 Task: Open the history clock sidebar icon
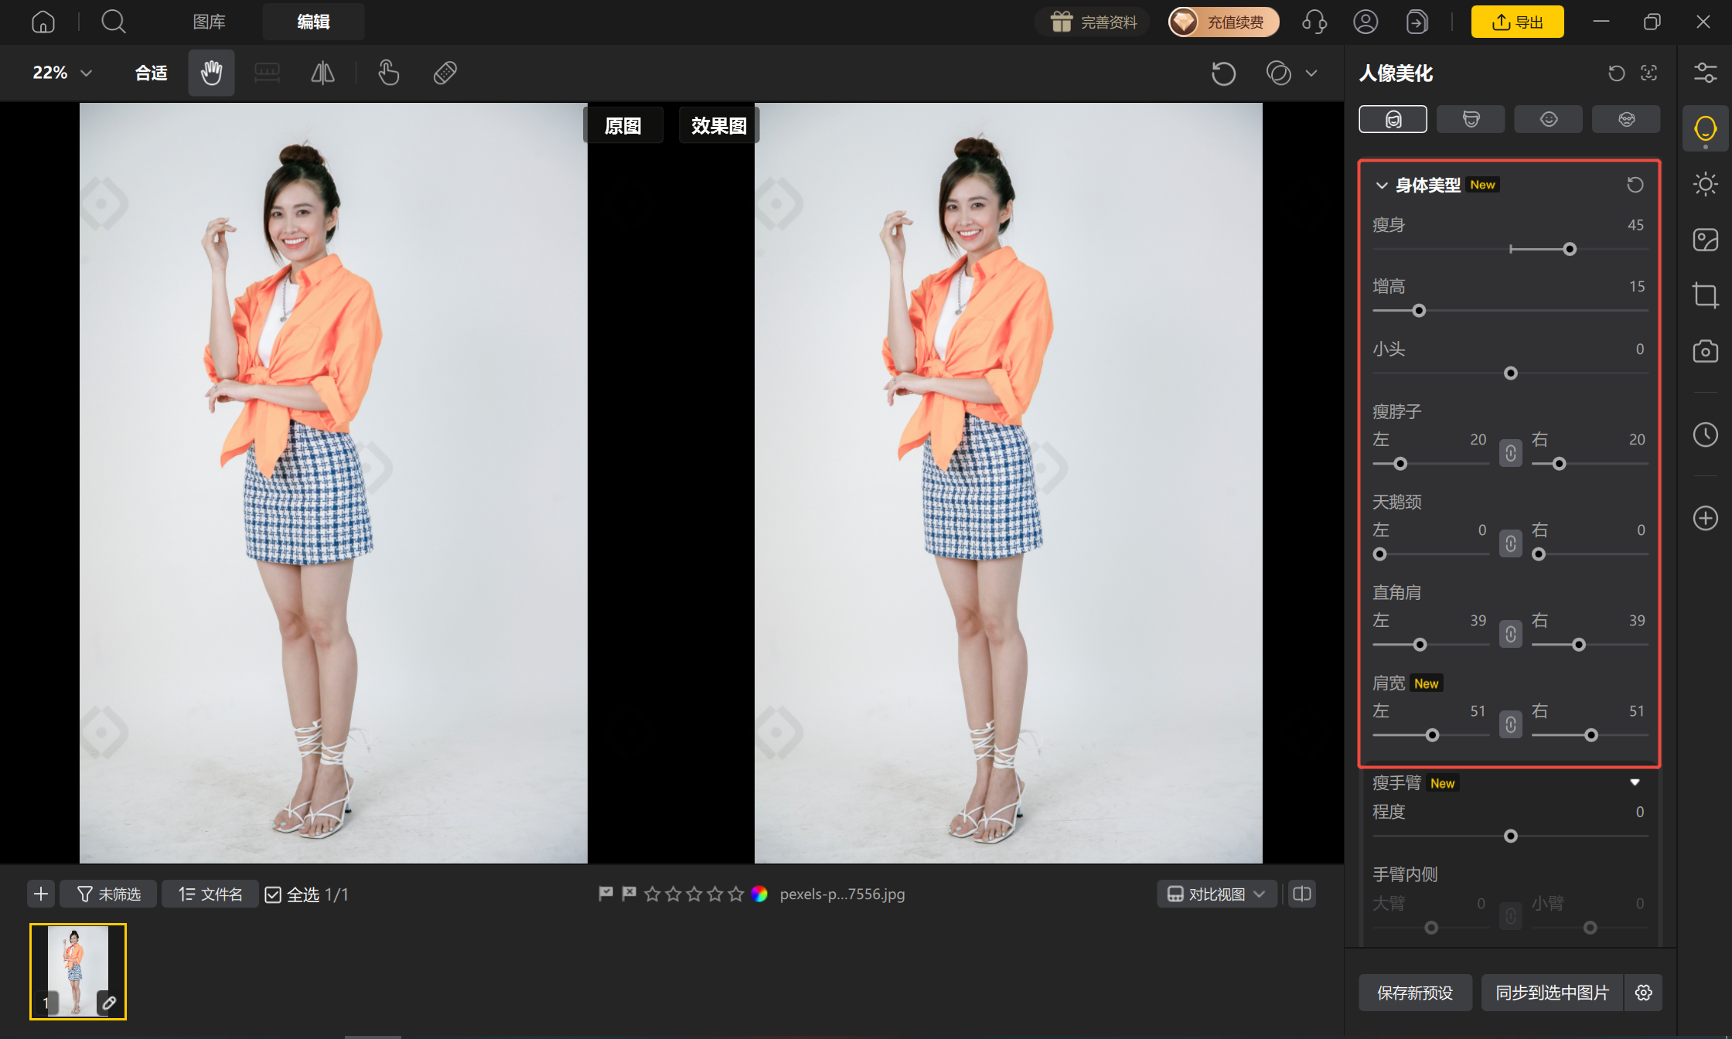pos(1705,434)
